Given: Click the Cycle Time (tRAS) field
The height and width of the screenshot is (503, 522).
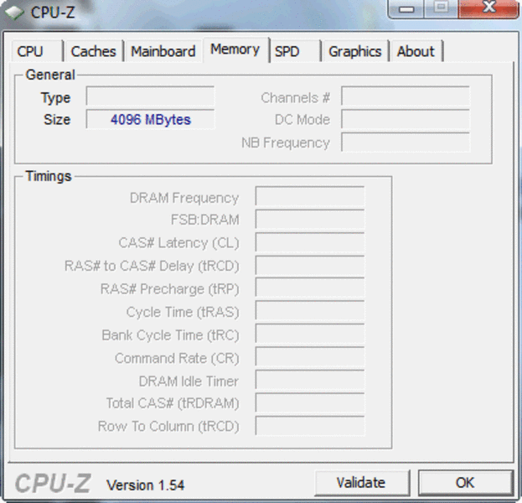Looking at the screenshot, I should tap(310, 310).
